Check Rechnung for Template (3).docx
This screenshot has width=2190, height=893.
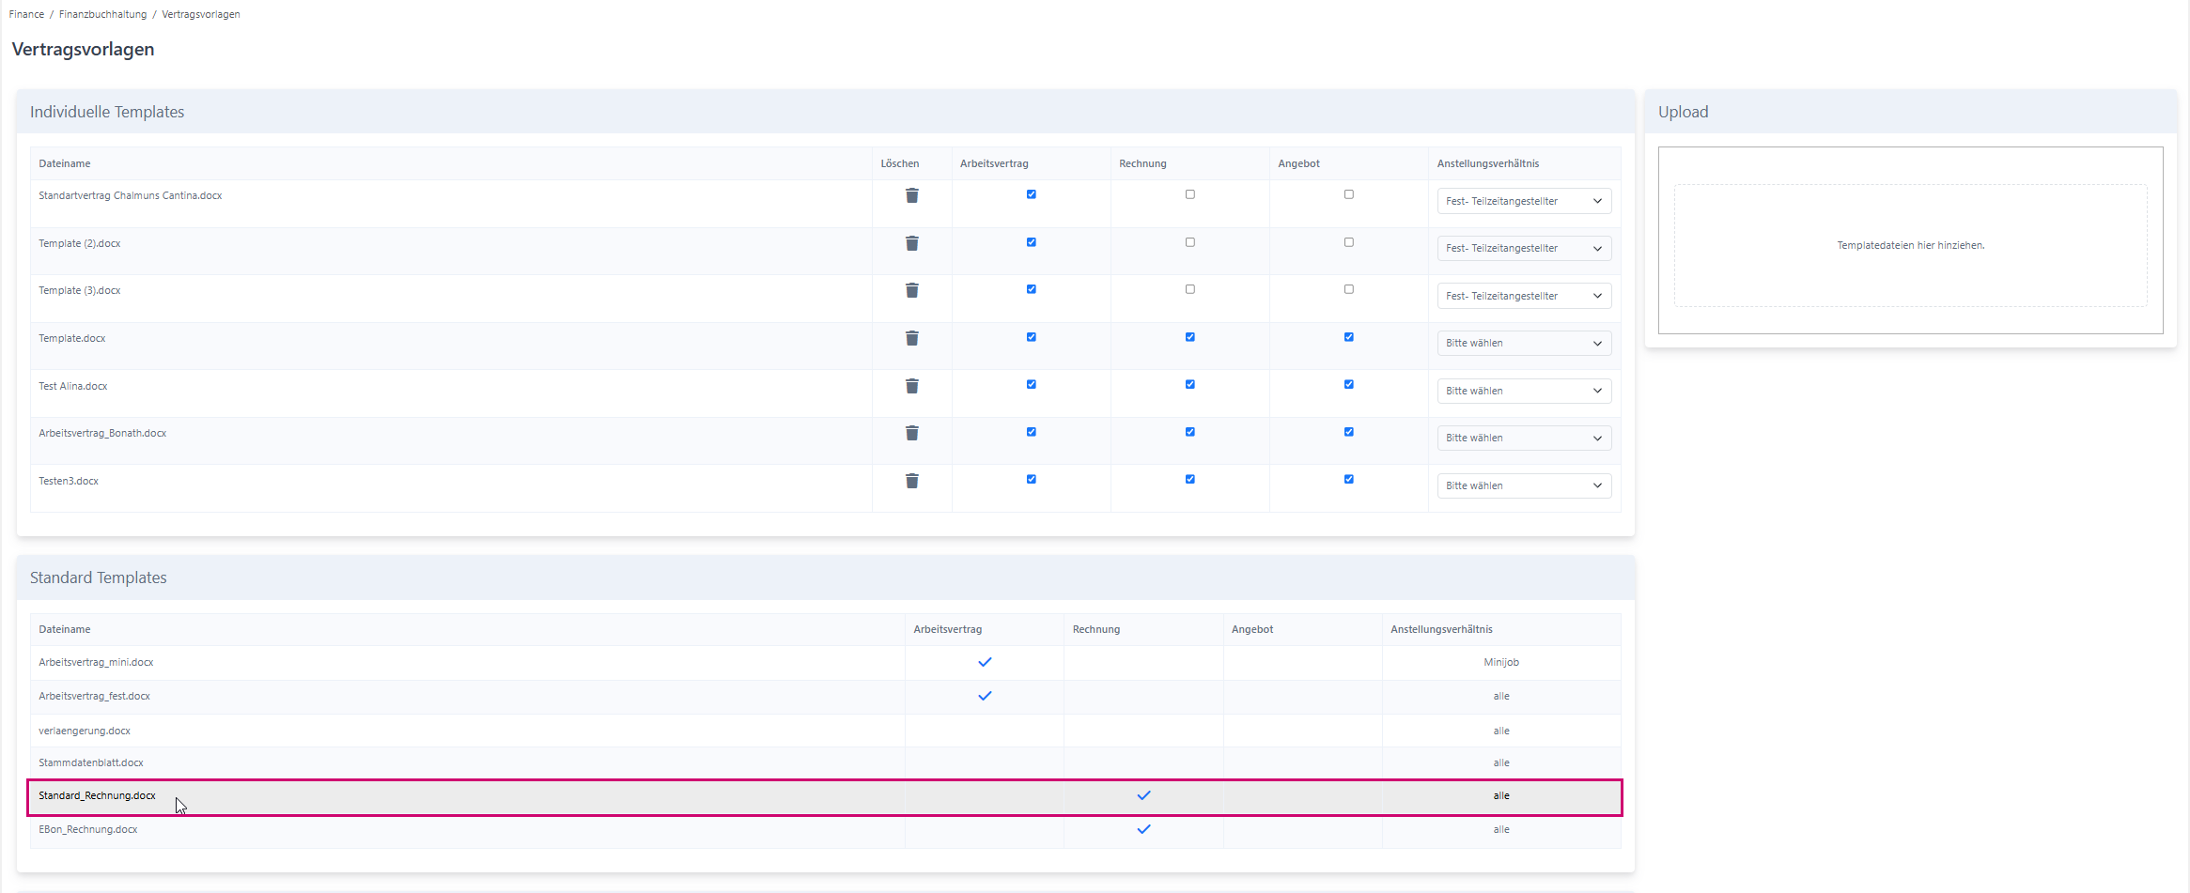tap(1190, 289)
